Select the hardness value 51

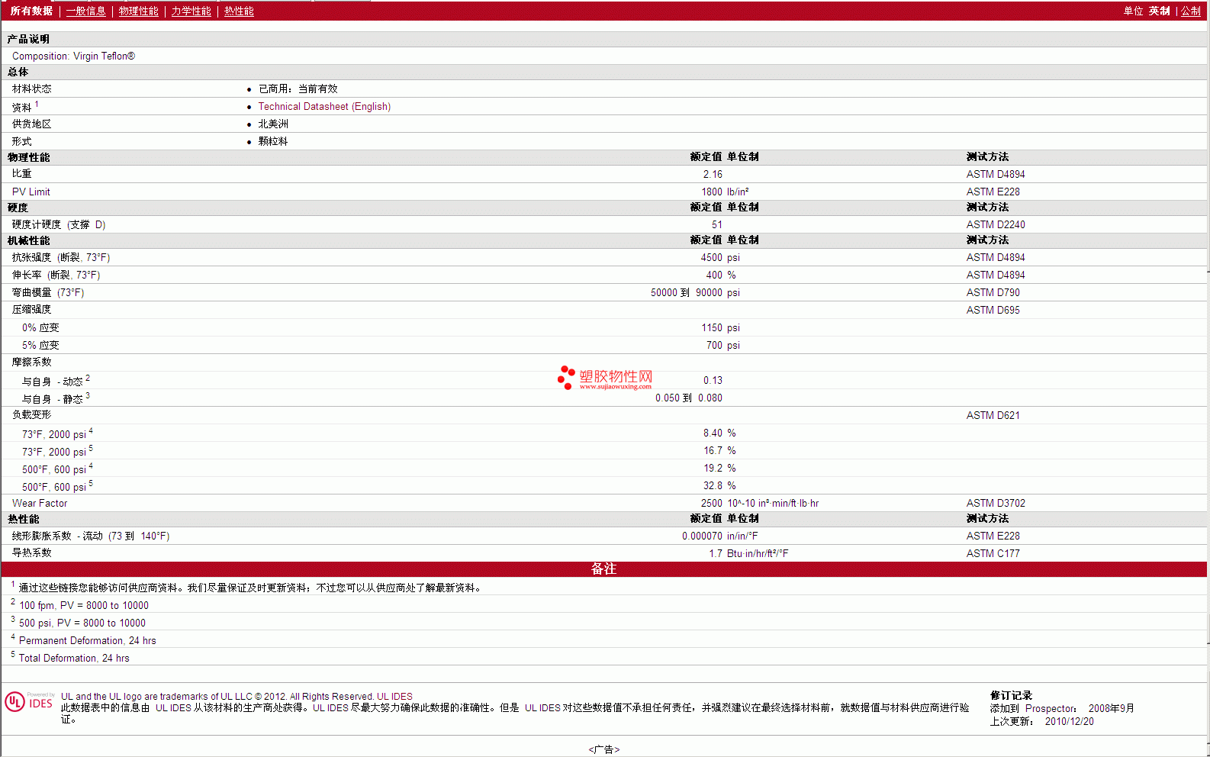(717, 225)
